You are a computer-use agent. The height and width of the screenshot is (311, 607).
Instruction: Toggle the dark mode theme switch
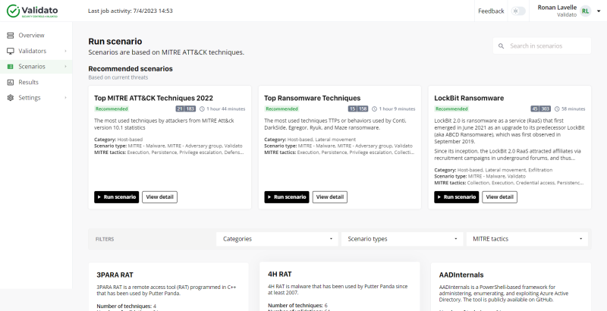tap(518, 11)
